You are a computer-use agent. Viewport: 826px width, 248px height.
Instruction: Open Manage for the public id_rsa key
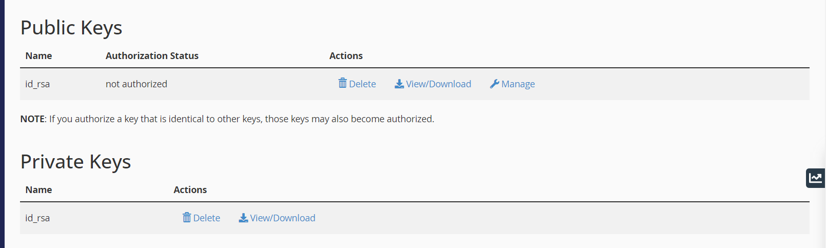point(513,84)
